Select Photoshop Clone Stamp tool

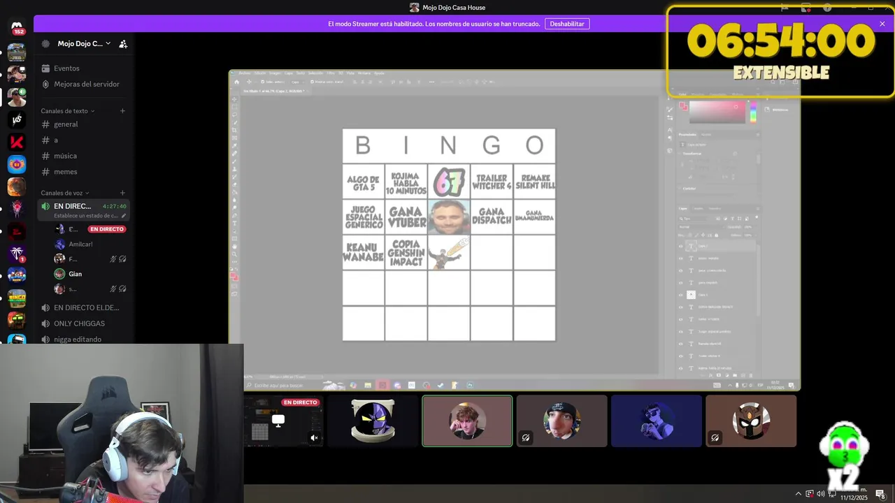[x=234, y=169]
